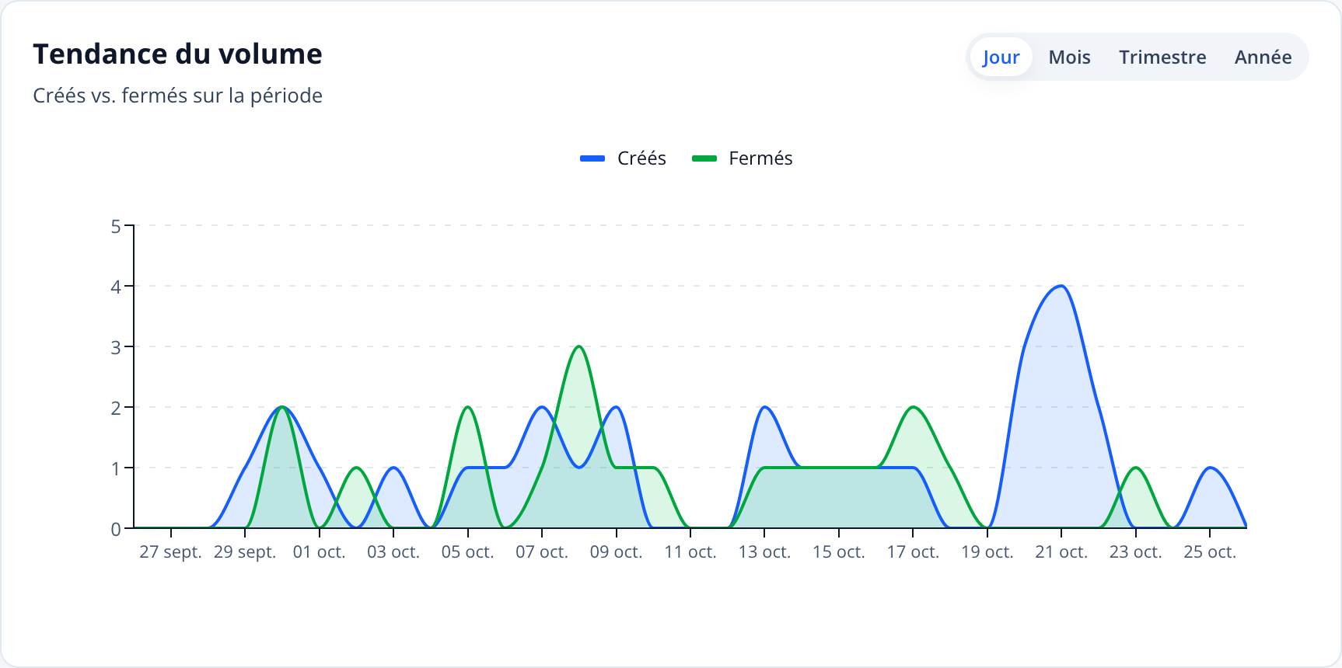Click the 19 oct. axis label
The height and width of the screenshot is (668, 1342).
click(x=987, y=552)
